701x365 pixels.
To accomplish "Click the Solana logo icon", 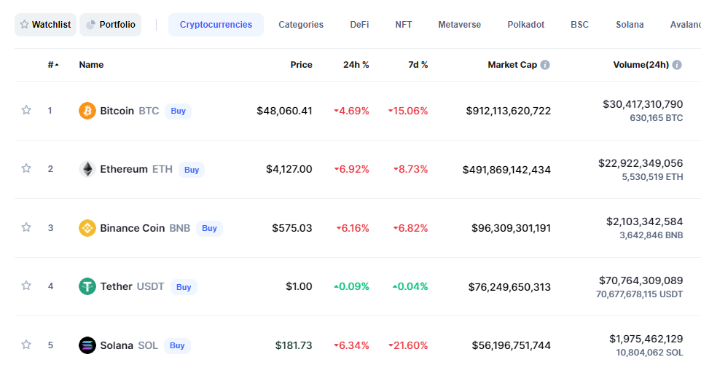I will 87,345.
